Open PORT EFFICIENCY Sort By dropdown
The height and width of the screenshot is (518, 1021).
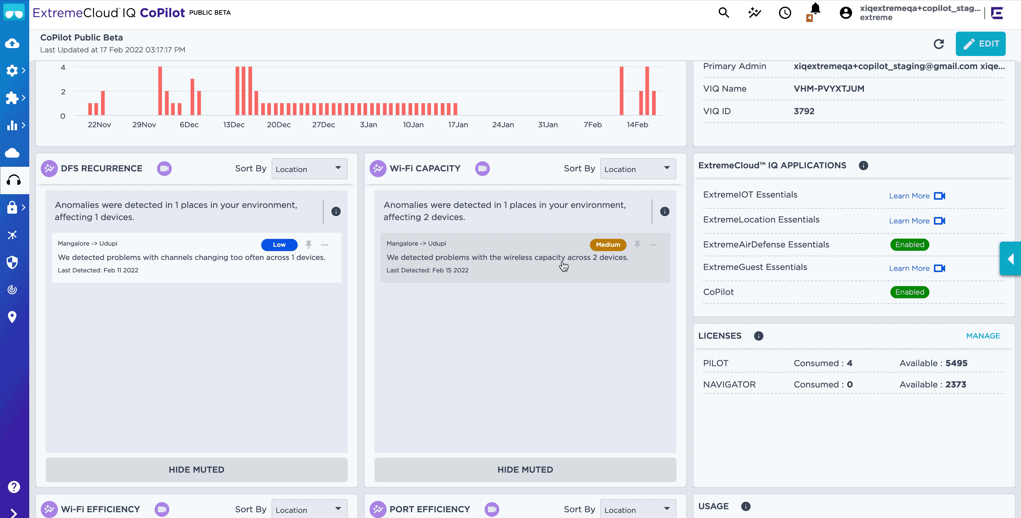638,509
